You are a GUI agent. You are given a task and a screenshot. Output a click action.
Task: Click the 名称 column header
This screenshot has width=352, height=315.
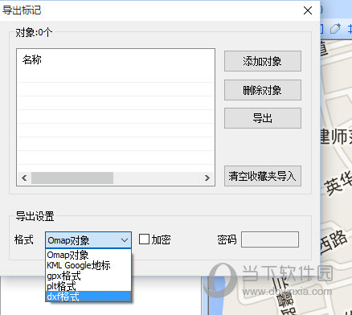click(x=32, y=59)
